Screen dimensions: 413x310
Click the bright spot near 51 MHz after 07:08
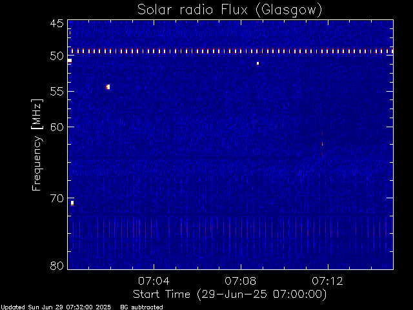pos(258,63)
